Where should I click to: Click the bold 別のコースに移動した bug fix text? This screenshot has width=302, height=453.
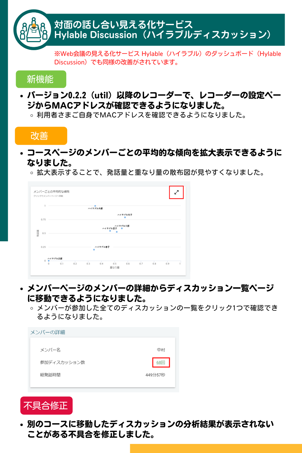[151, 429]
